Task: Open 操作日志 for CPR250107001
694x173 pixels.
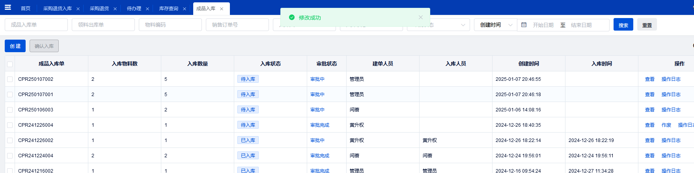Action: (671, 95)
